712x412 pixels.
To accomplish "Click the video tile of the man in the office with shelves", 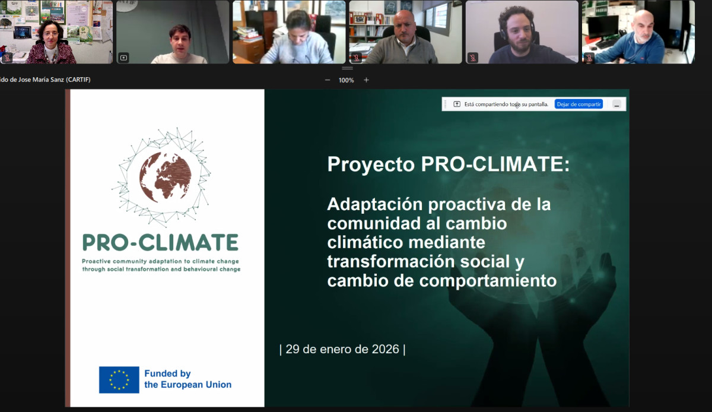I will 405,32.
